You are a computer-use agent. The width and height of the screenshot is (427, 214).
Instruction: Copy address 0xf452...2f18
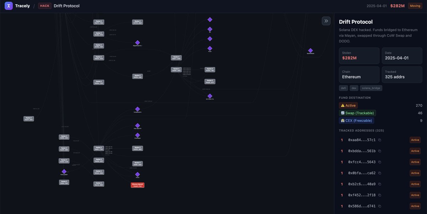pos(380,195)
